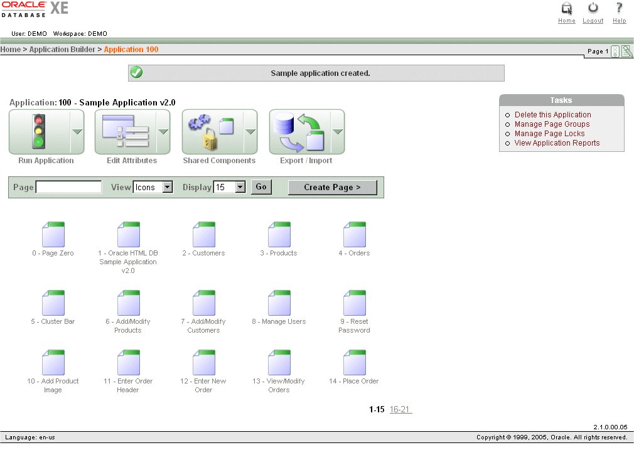Open the 6 - Add/Modify Products page icon
This screenshot has height=450, width=634.
pos(129,303)
